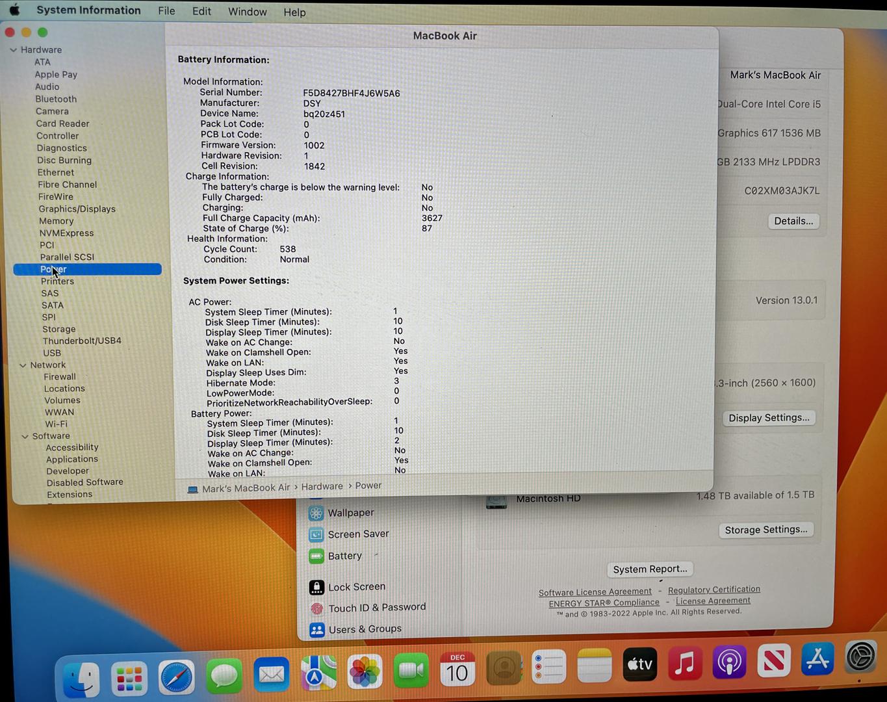Click the System Report... button
This screenshot has height=702, width=887.
pos(650,569)
